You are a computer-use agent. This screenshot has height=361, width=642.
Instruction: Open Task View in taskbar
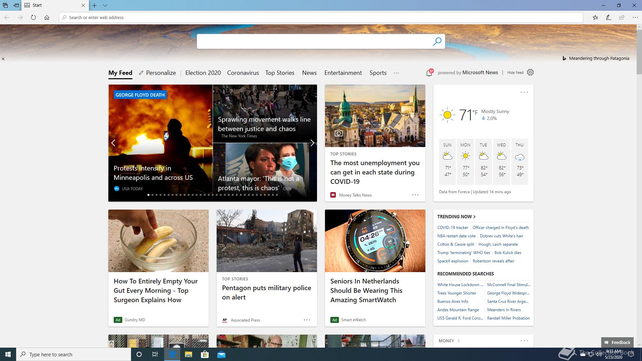(155, 354)
